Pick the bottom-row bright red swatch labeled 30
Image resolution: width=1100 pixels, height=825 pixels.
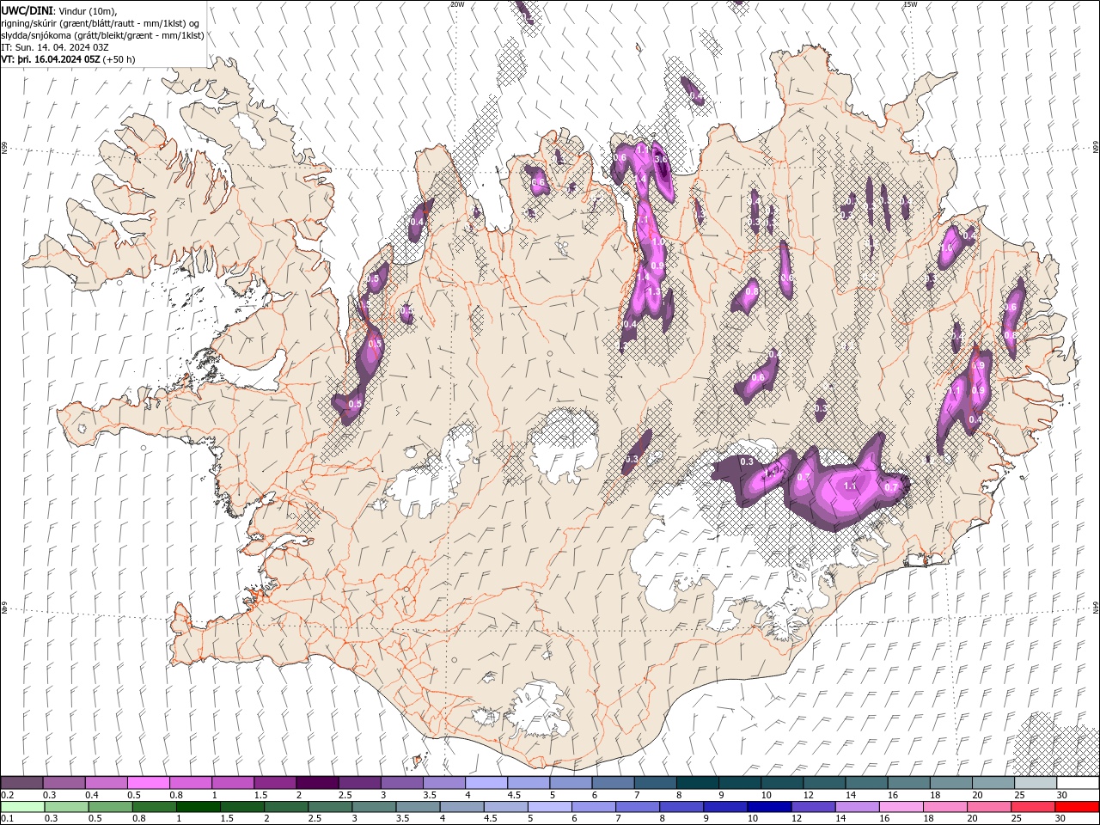click(1076, 807)
